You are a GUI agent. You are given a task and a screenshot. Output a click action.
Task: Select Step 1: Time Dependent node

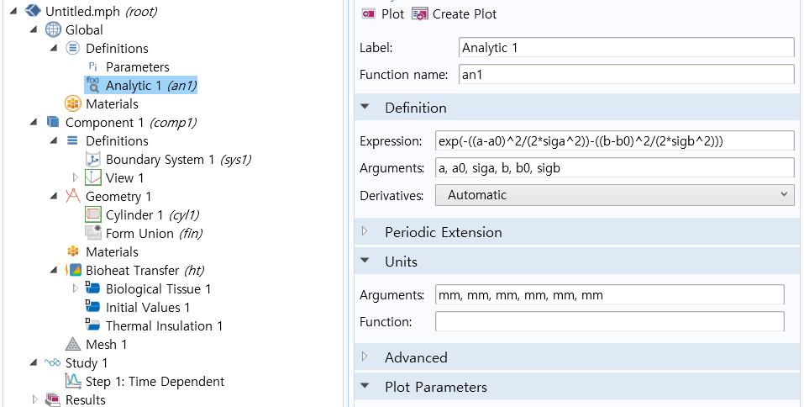point(155,382)
